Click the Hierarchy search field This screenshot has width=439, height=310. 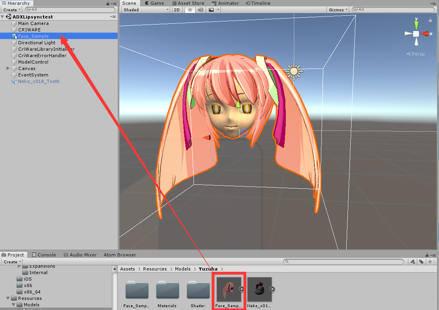pyautogui.click(x=70, y=10)
